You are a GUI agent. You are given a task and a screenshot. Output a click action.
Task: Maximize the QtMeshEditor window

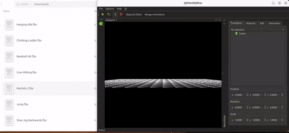(279, 3)
